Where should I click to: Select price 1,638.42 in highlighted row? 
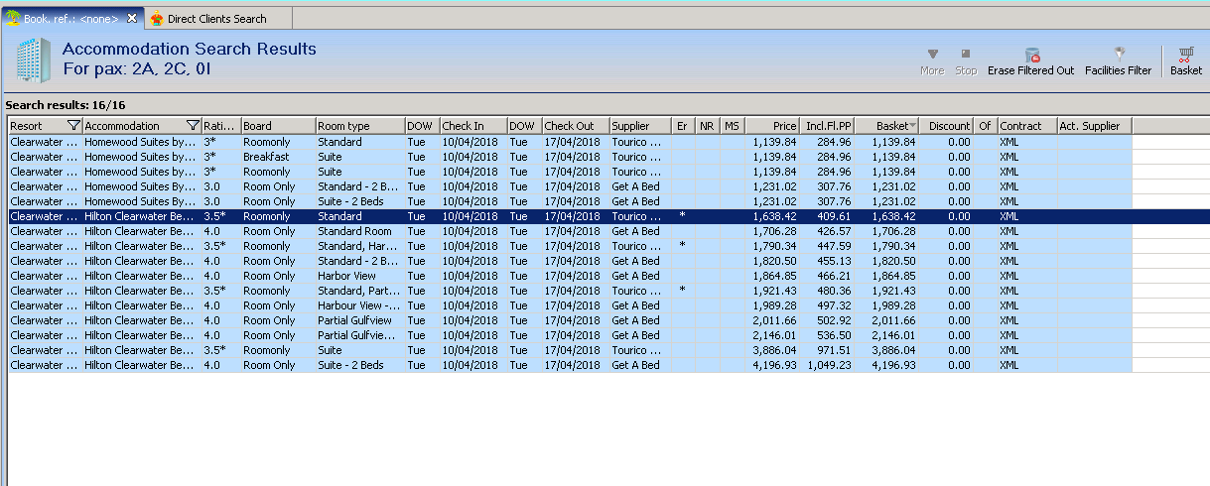click(775, 216)
